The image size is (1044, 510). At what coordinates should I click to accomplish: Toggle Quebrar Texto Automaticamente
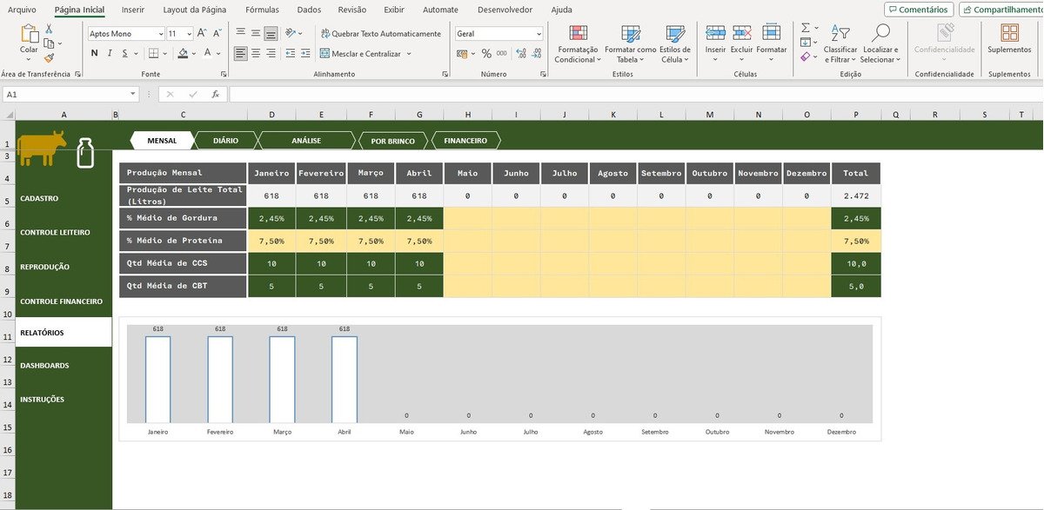tap(380, 33)
